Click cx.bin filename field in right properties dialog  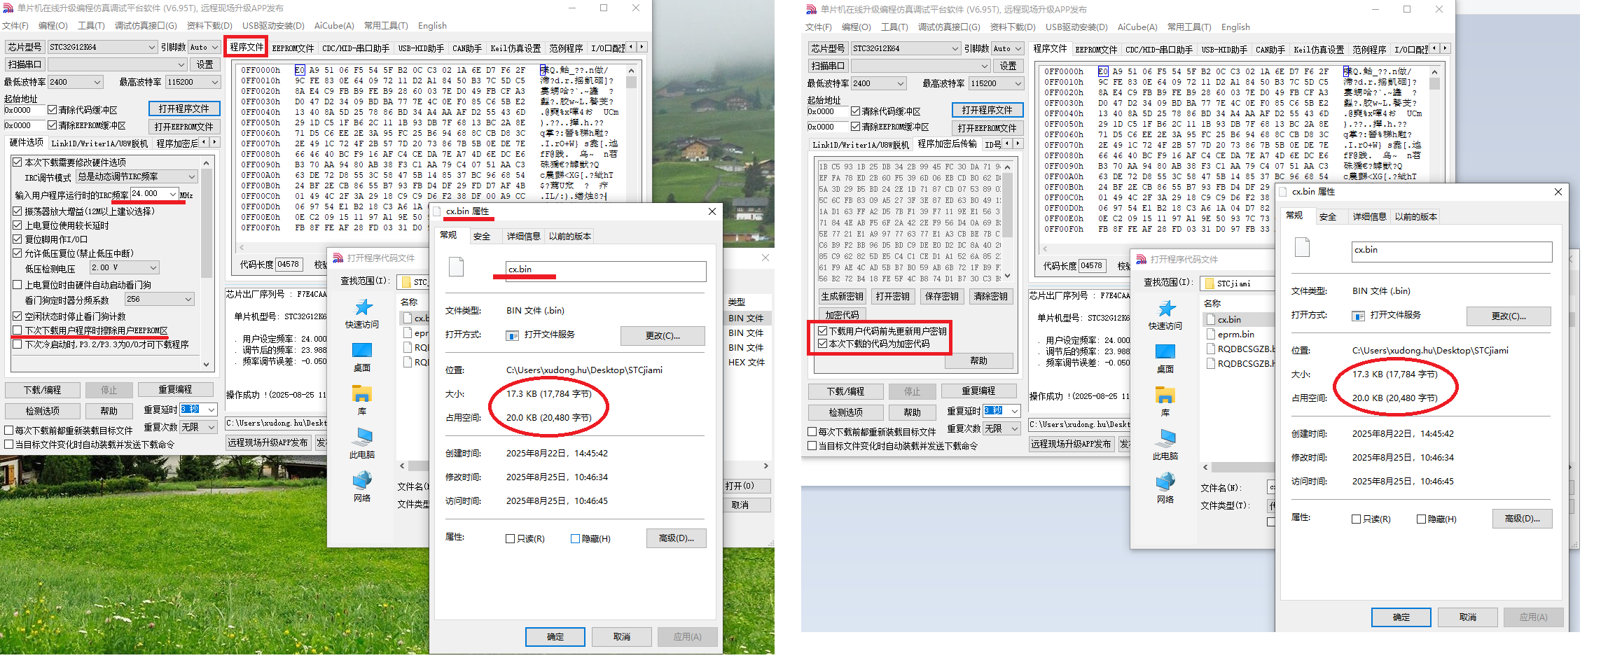[1451, 251]
